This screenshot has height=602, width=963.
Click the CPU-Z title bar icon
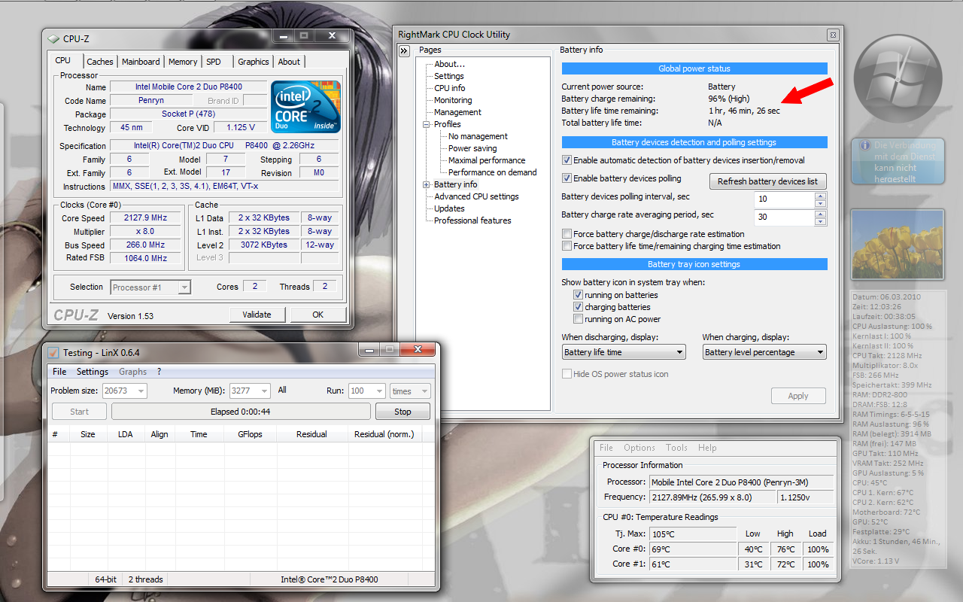point(53,39)
